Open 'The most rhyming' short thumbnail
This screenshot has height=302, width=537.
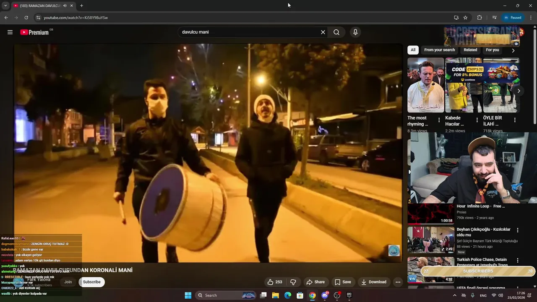point(425,85)
